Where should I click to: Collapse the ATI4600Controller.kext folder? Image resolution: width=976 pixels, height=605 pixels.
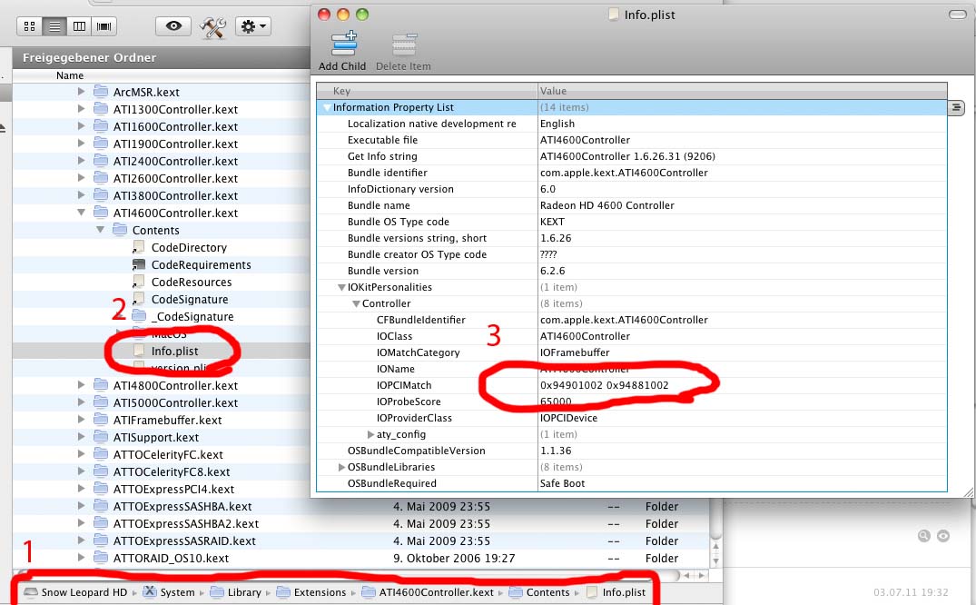[x=82, y=213]
